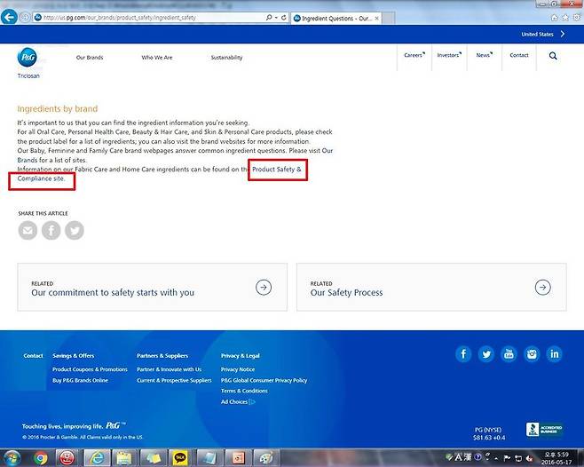Open P&G Instagram footer icon
The height and width of the screenshot is (467, 584).
533,354
